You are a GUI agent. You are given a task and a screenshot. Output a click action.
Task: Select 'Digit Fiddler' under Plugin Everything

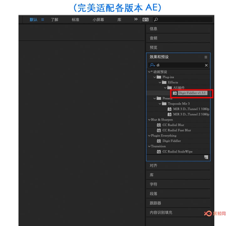coord(172,141)
